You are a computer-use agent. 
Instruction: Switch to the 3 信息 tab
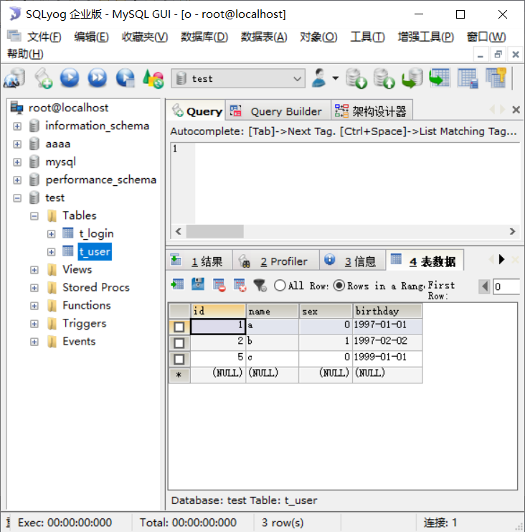click(352, 261)
